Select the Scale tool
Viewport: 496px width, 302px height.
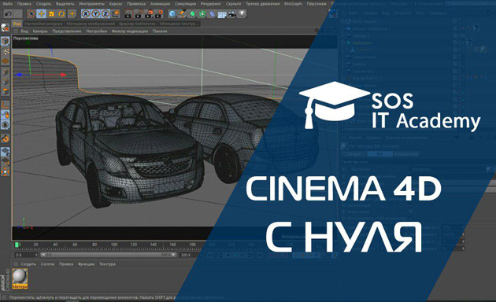(x=51, y=14)
